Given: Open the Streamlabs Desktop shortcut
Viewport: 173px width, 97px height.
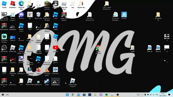Looking at the screenshot, I should (x=4, y=38).
